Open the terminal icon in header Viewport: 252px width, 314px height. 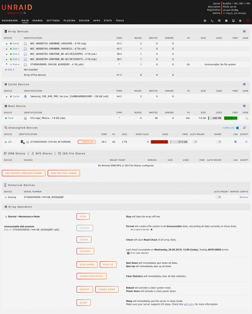[x=212, y=21]
